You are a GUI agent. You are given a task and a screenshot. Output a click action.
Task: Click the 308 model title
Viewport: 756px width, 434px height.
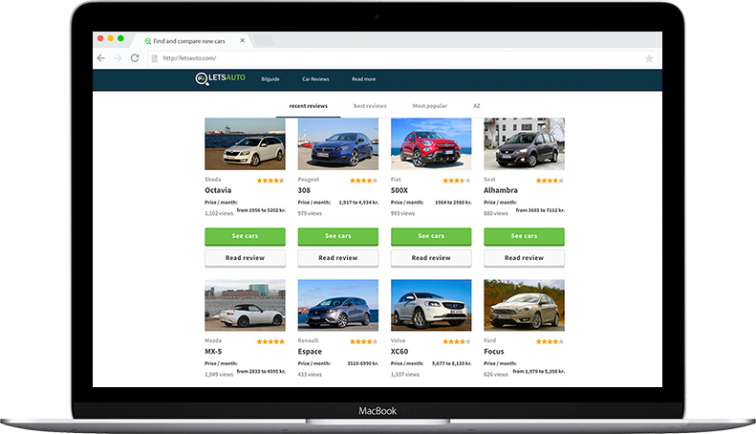pyautogui.click(x=304, y=190)
